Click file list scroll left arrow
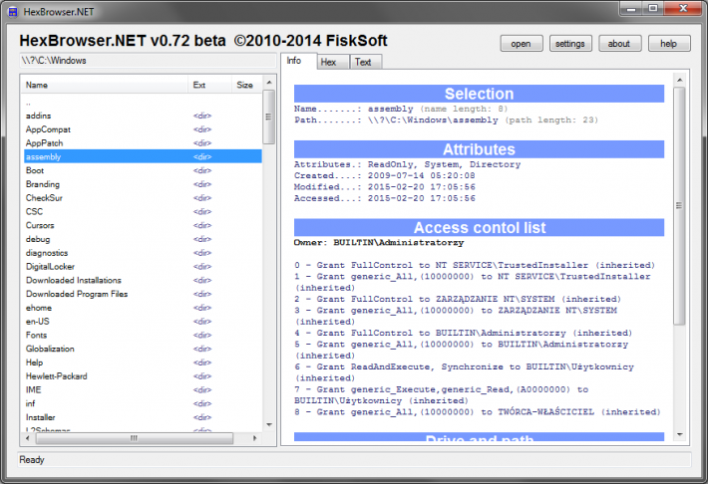Screen dimensions: 708x484 [x=28, y=438]
